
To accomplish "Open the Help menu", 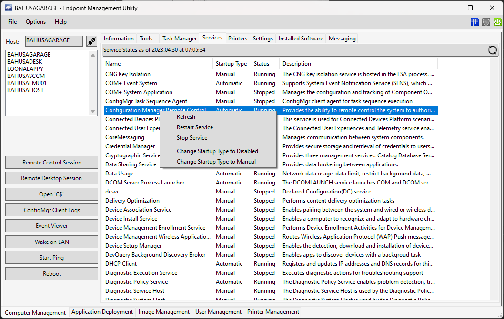I will pos(60,22).
